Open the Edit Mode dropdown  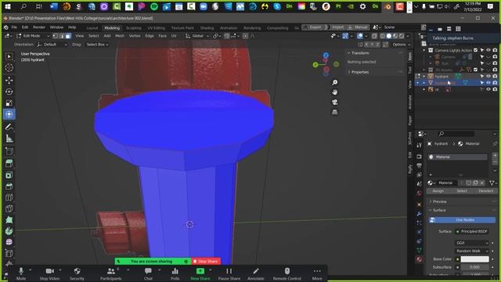click(x=33, y=36)
